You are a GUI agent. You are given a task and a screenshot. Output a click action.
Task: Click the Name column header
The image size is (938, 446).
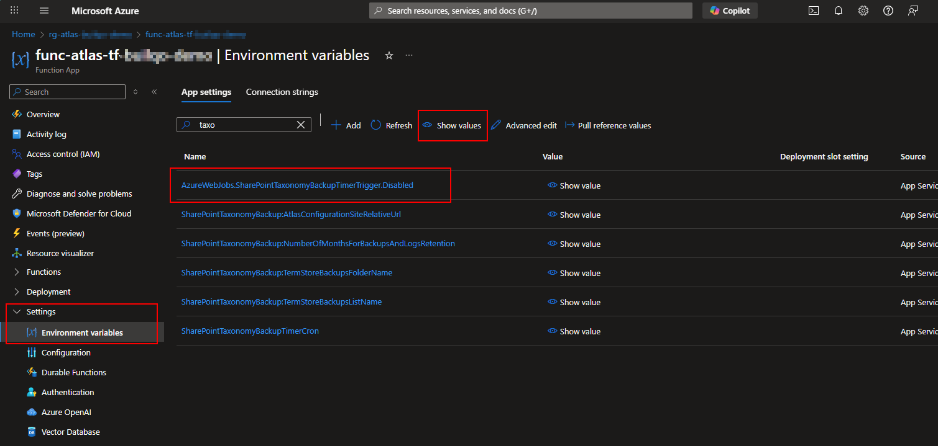195,156
